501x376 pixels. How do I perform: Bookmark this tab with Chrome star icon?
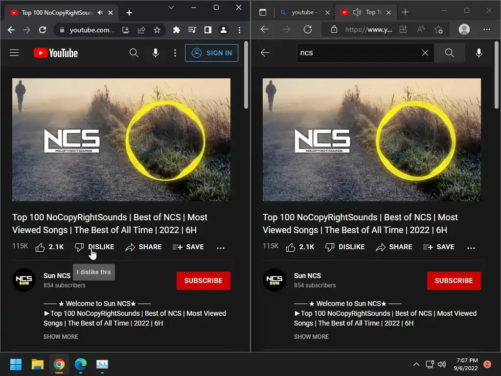tap(157, 30)
